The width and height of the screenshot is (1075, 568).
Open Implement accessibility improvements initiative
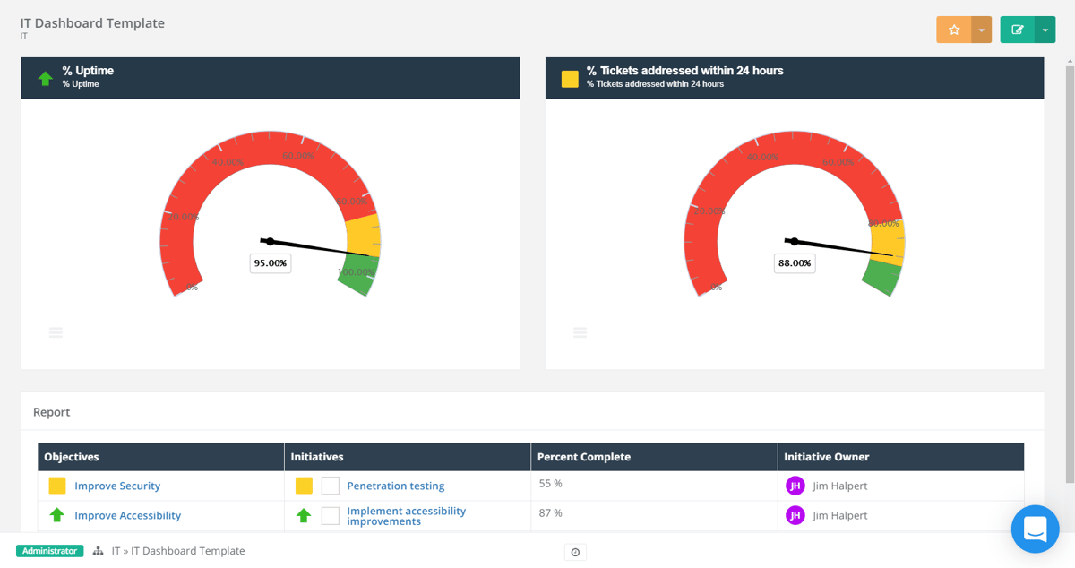click(x=407, y=516)
